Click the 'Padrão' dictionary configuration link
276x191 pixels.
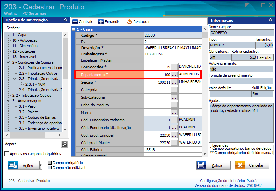pos(253,181)
